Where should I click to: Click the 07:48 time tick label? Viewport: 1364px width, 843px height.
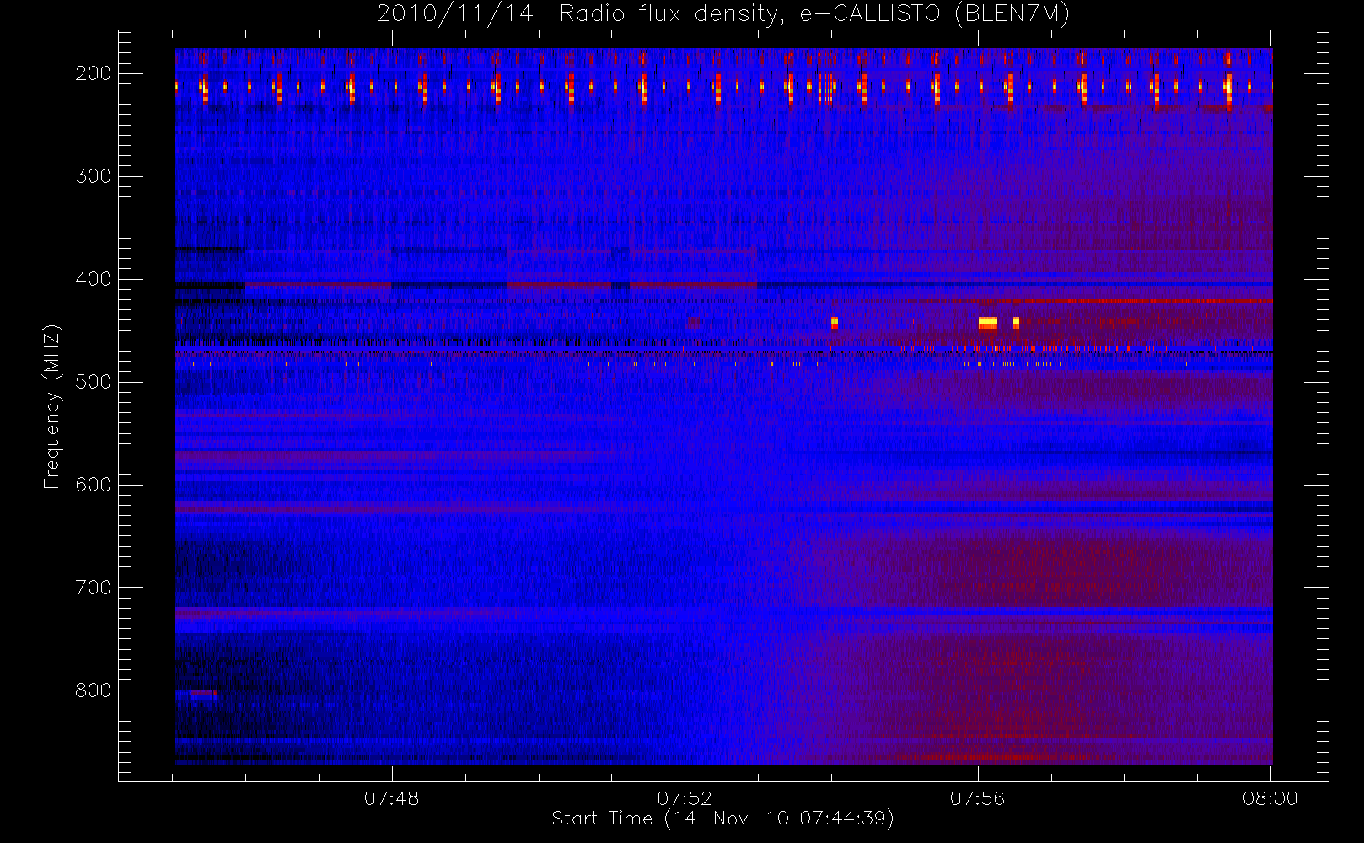(x=391, y=798)
